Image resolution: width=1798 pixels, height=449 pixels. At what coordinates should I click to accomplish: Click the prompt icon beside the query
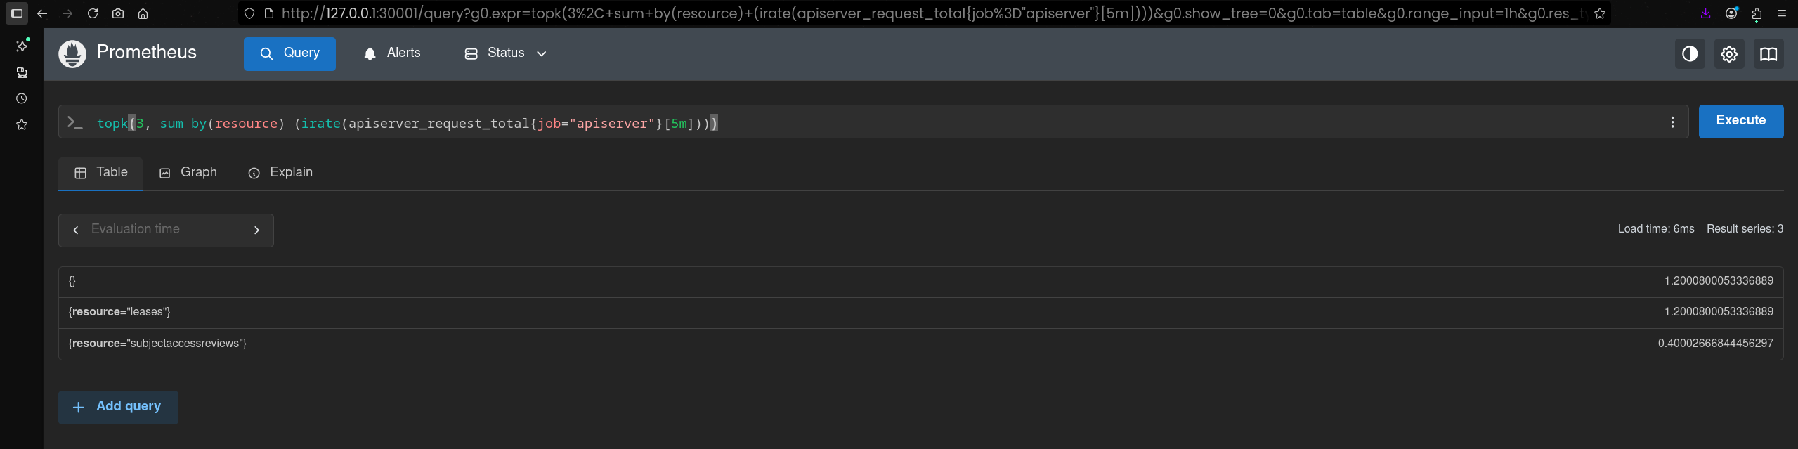75,122
